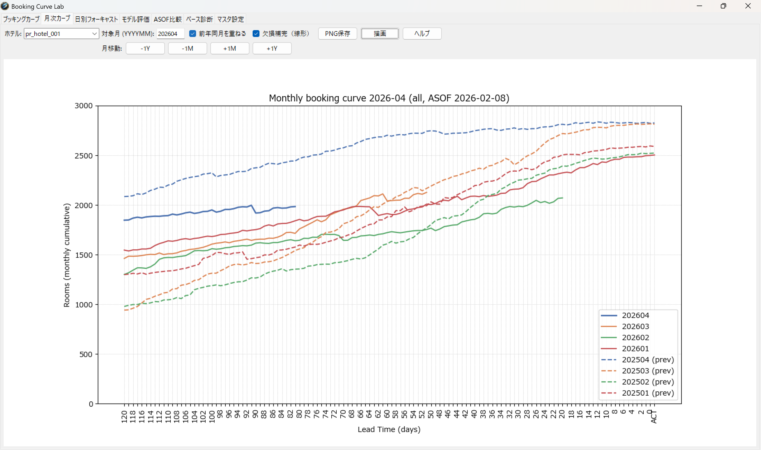This screenshot has width=761, height=450.
Task: Shift month back one year with -1Y
Action: (145, 49)
